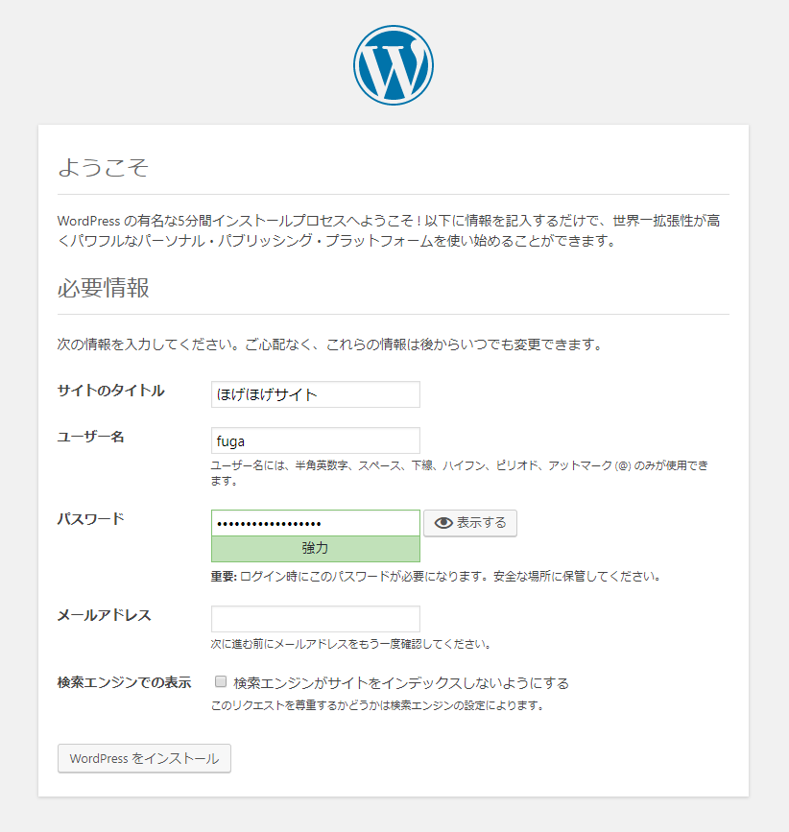Enable 検索エンジンがサイトをインデックスしないようにする checkbox
This screenshot has height=832, width=789.
(218, 680)
